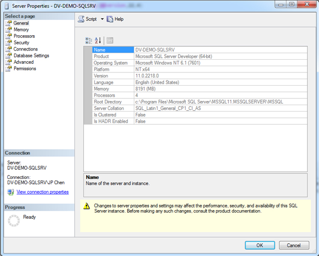Click the value English (United States)

(x=157, y=83)
